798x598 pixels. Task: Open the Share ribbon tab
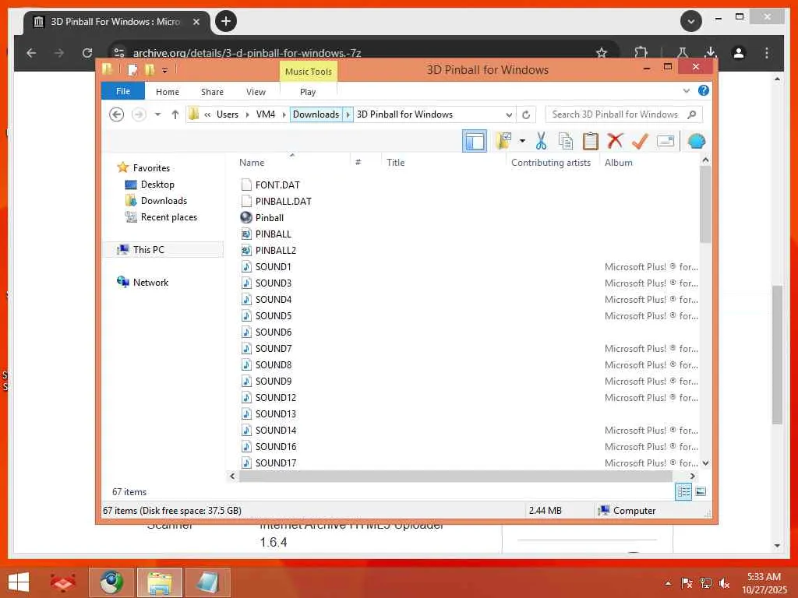point(212,92)
